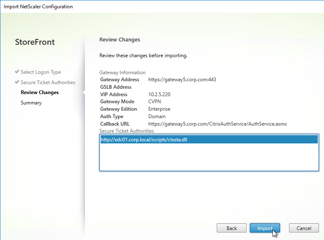
Task: Click the VIP address value 10.2.5.220
Action: pyautogui.click(x=159, y=95)
